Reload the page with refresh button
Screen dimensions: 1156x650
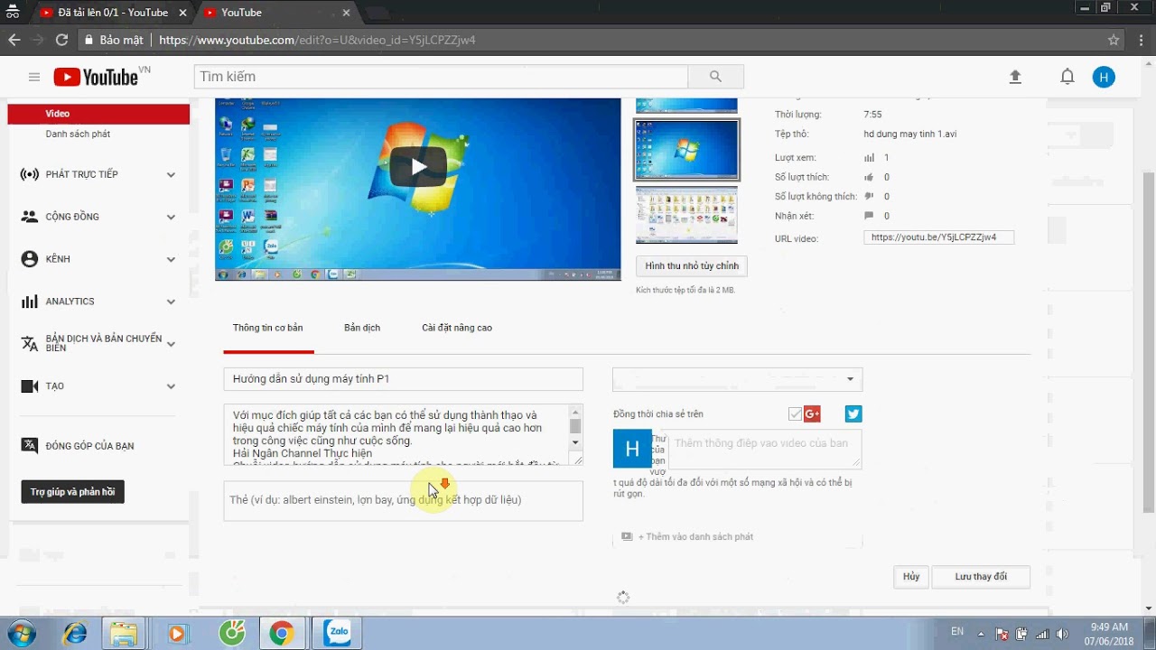[61, 40]
